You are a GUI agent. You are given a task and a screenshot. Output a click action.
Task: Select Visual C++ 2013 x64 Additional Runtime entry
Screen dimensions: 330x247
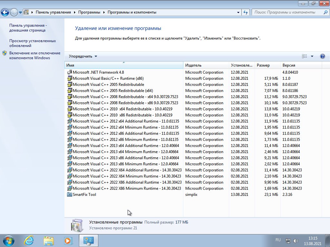(126, 145)
